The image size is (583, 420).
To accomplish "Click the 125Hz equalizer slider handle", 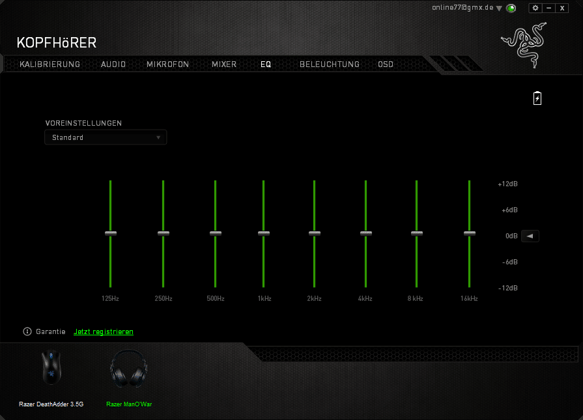I will 111,233.
